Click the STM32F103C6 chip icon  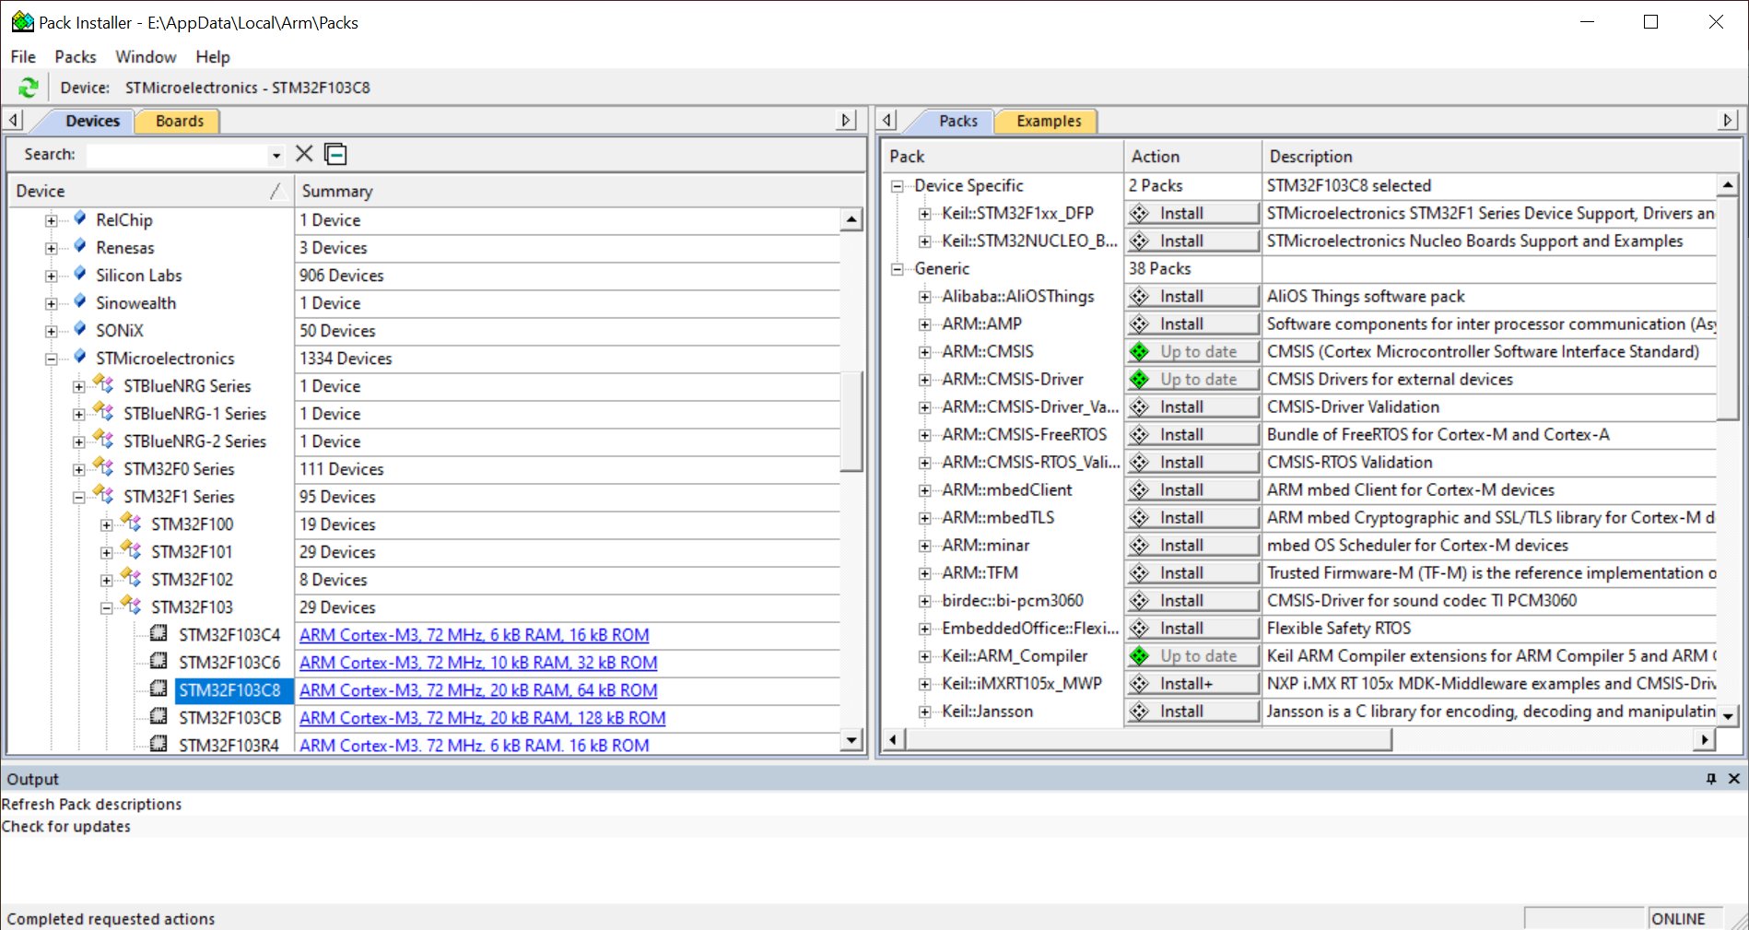click(159, 662)
